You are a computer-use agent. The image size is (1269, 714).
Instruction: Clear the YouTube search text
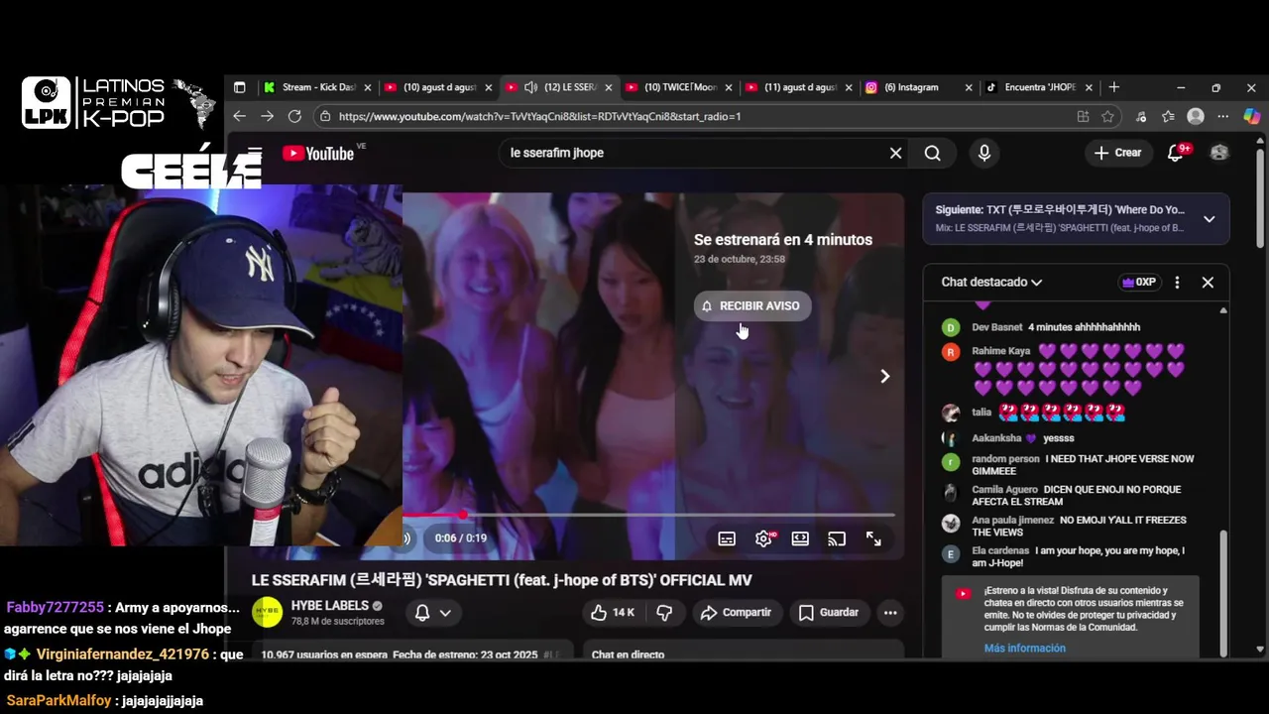pos(895,153)
